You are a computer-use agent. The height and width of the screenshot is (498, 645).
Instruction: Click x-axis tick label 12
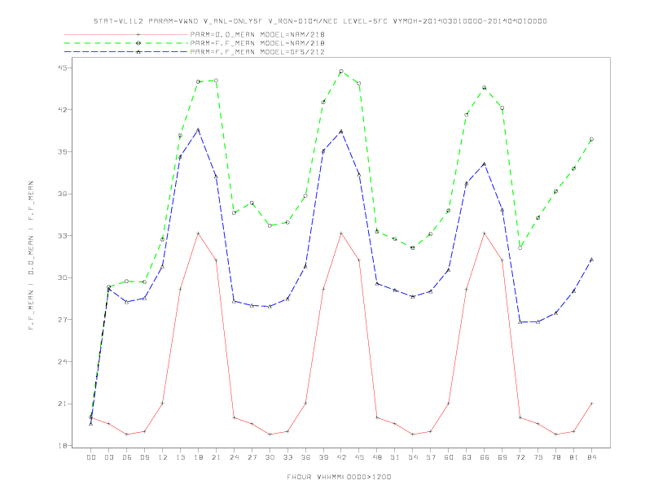(163, 457)
